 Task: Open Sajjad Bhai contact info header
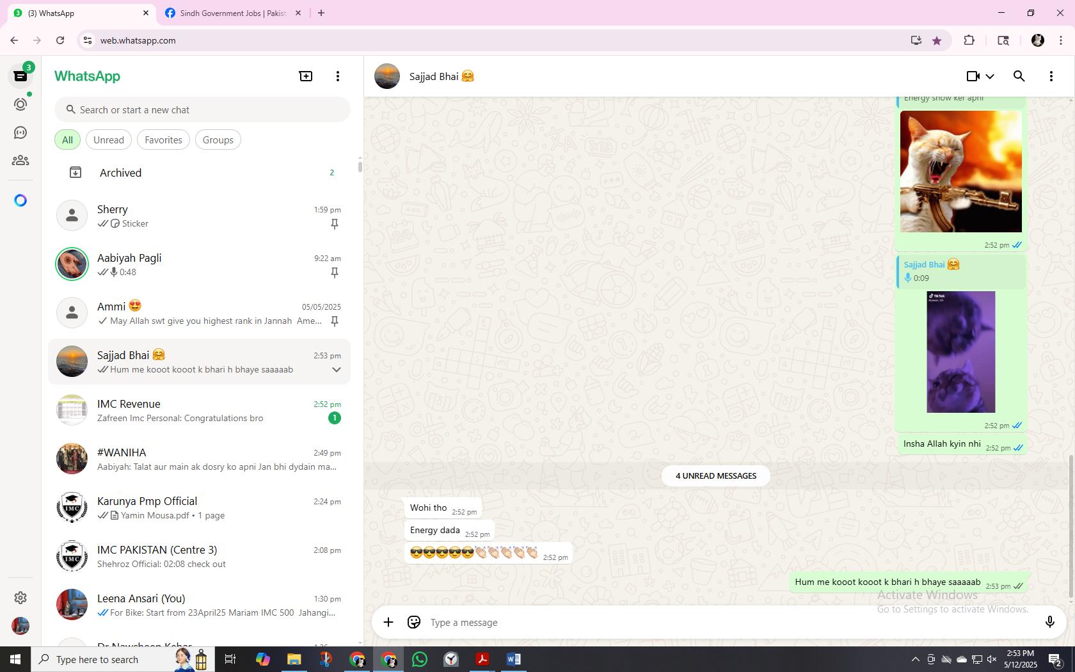click(442, 76)
